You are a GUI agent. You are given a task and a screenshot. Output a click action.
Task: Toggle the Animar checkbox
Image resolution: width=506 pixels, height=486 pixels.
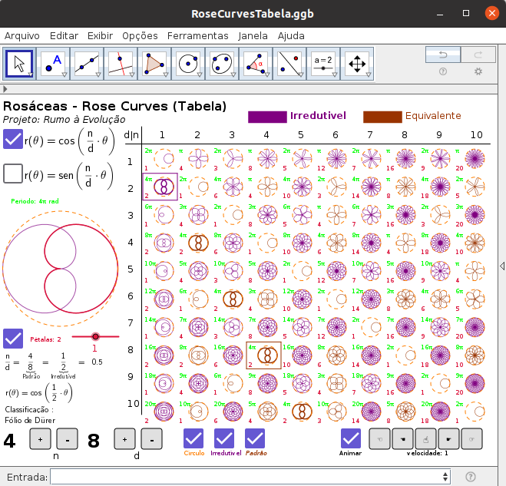[x=351, y=438]
